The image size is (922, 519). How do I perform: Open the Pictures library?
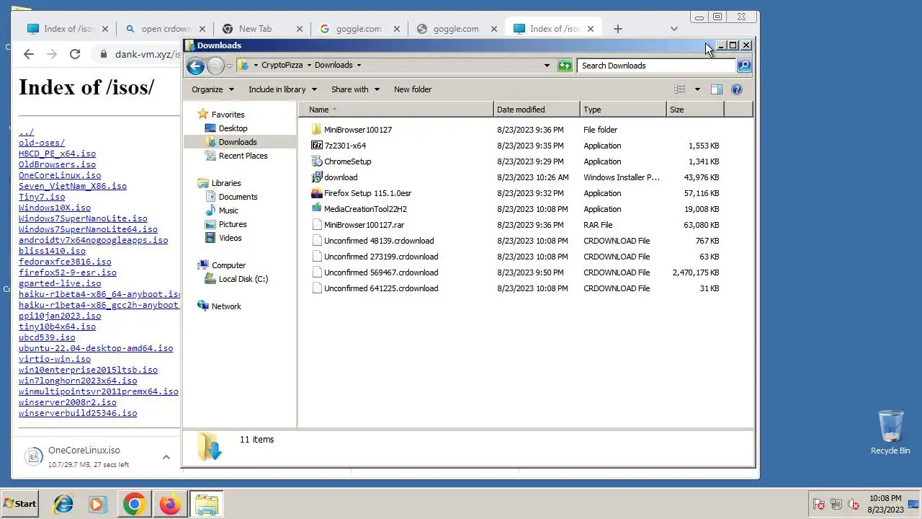[x=233, y=224]
